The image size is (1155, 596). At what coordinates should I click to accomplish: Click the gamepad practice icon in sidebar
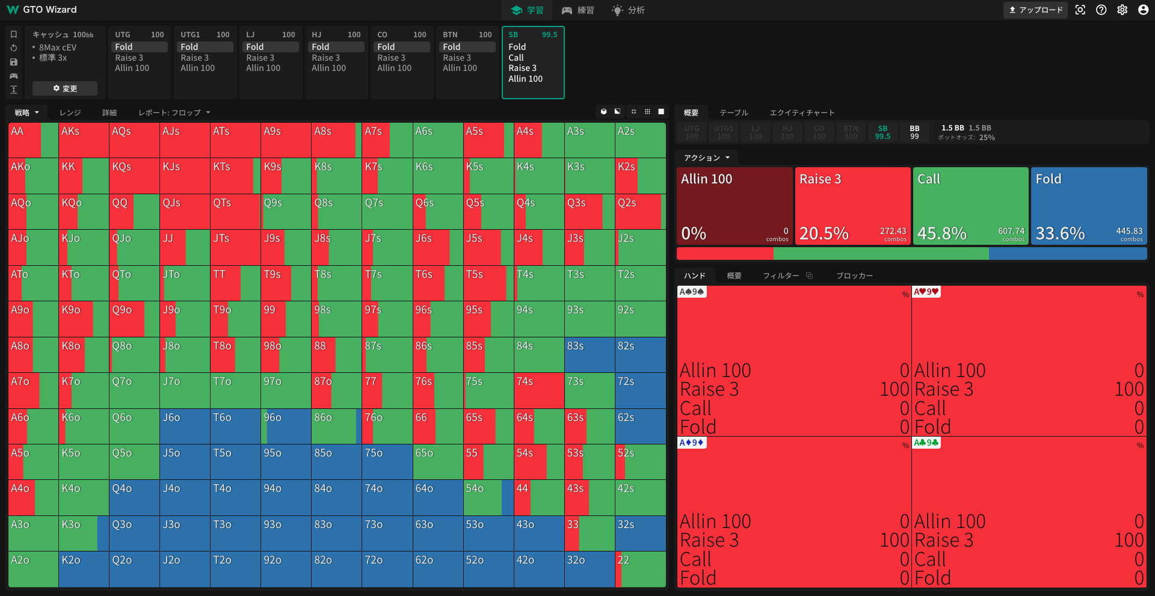(x=14, y=76)
